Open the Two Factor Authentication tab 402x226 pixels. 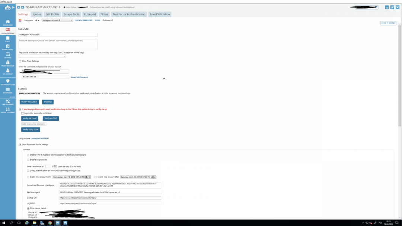(x=129, y=14)
